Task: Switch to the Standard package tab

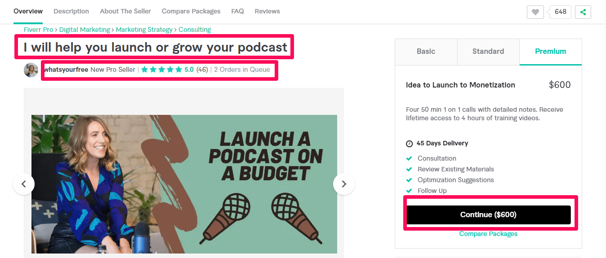Action: [488, 52]
